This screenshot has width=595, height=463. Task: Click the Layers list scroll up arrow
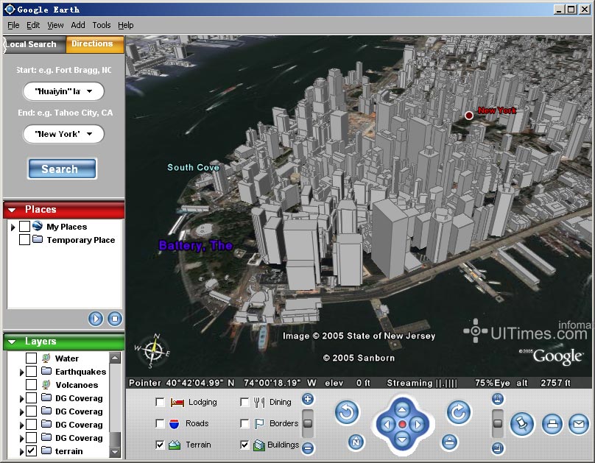point(115,357)
